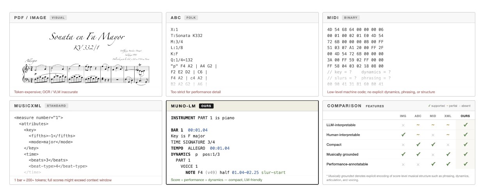Click the IMG cross in the Compact row
480x193 pixels.
(403, 144)
